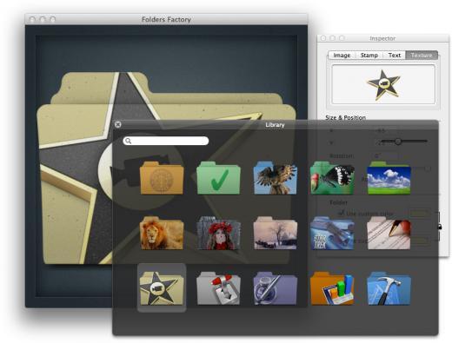Click the Rotation value field in Inspector
The height and width of the screenshot is (343, 452).
[385, 155]
